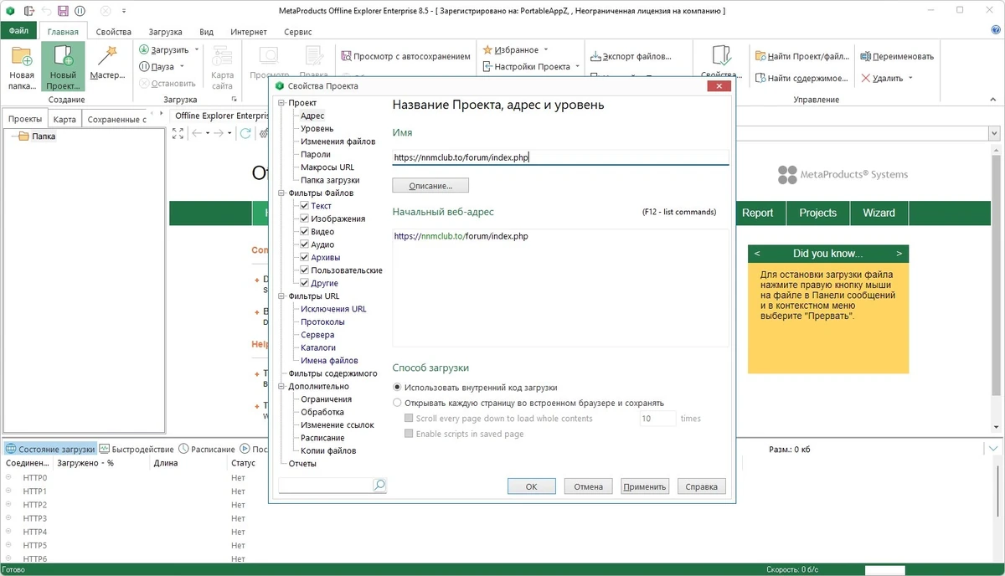The image size is (1005, 576).
Task: Collapse the Фильтры URL tree node
Action: [281, 296]
